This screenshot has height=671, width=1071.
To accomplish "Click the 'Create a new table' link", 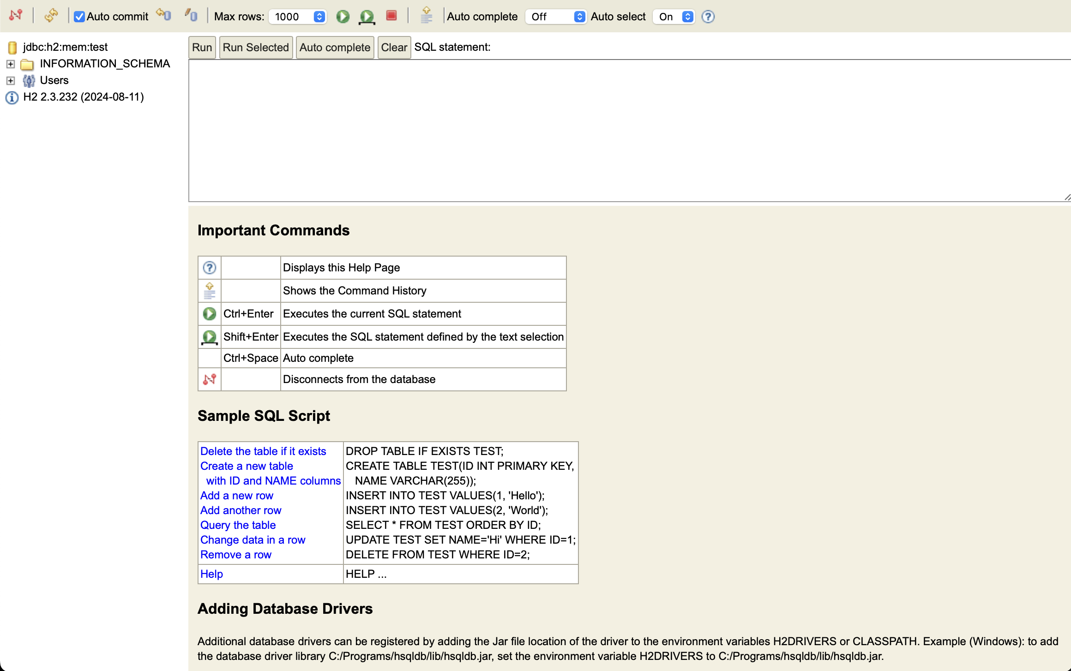I will [247, 466].
